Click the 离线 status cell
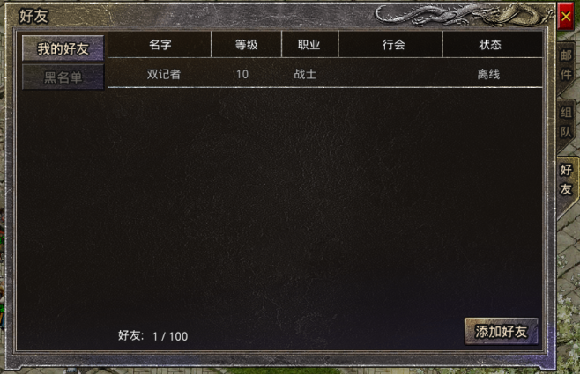Image resolution: width=580 pixels, height=374 pixels. pos(488,74)
